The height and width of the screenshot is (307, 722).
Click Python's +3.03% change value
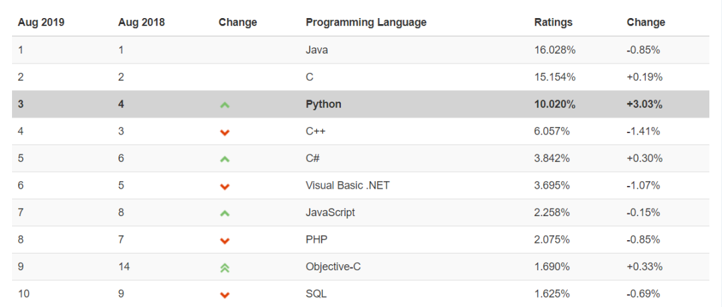[644, 104]
